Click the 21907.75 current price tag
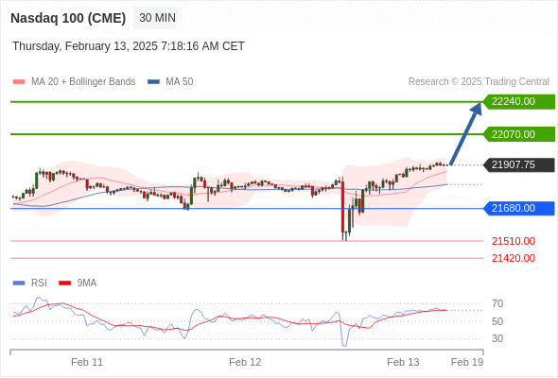Image resolution: width=558 pixels, height=378 pixels. [519, 165]
